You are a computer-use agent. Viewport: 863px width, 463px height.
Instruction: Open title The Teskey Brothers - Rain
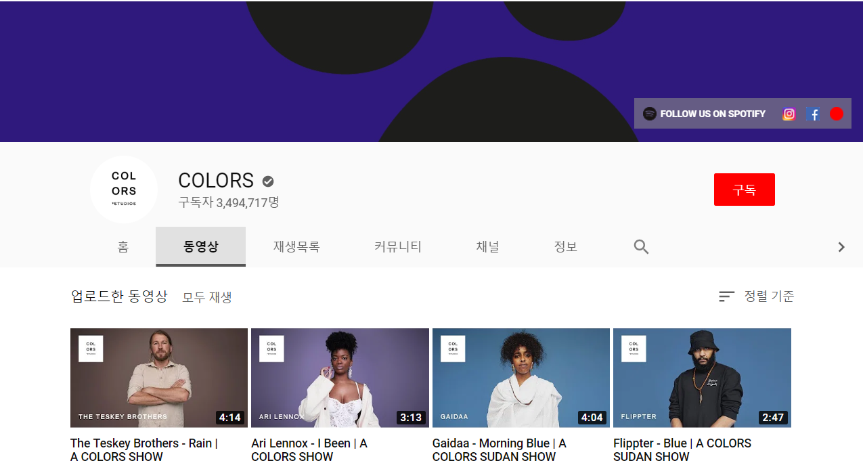coord(143,450)
